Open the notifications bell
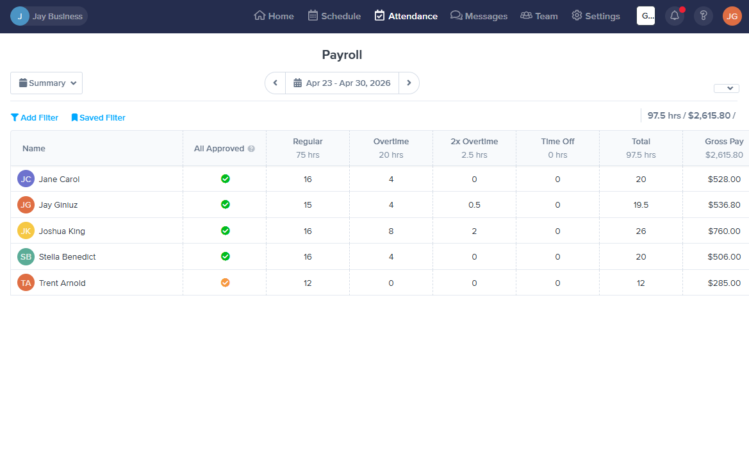Screen dimensions: 749x459 (x=675, y=16)
